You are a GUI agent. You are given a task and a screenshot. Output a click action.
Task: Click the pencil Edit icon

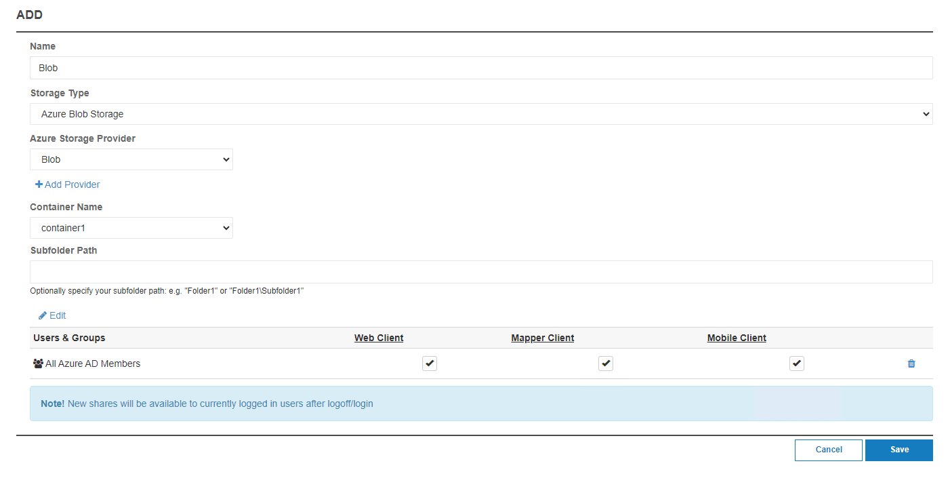pyautogui.click(x=43, y=315)
